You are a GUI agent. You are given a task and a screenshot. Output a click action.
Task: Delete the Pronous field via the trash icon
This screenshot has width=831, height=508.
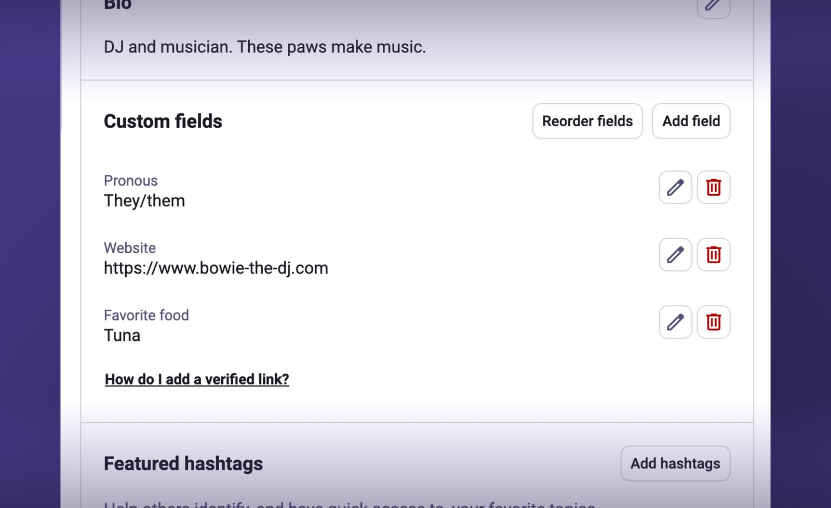(713, 188)
